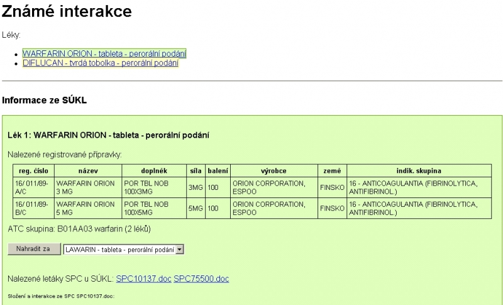Open the SPC10137.doc leaflet link

coord(144,279)
